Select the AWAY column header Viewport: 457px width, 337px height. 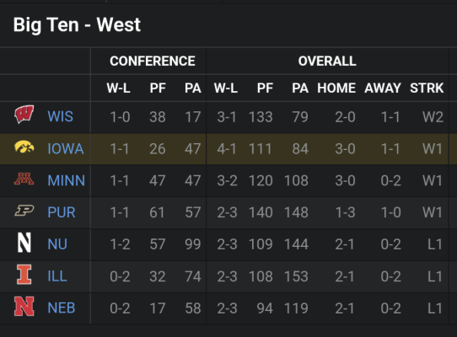[383, 88]
